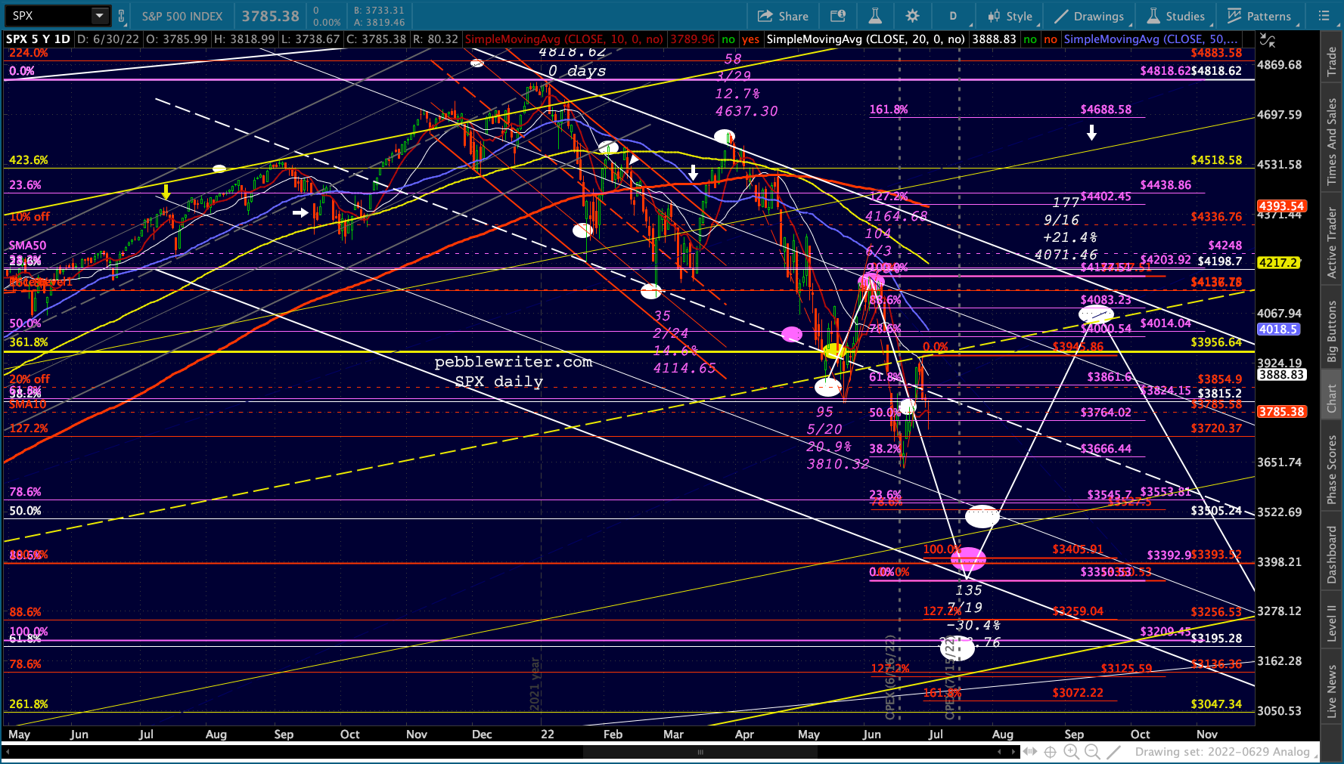
Task: Open the Active Trader side tab
Action: (1332, 243)
